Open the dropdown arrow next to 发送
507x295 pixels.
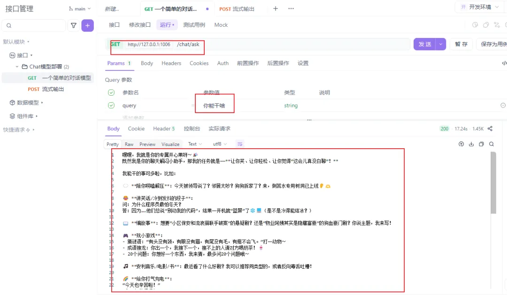tap(441, 44)
